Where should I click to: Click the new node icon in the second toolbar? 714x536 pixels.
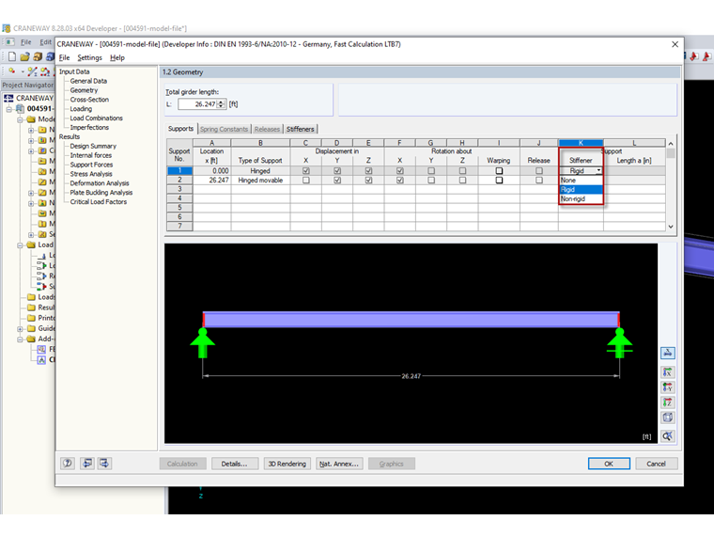click(x=12, y=71)
